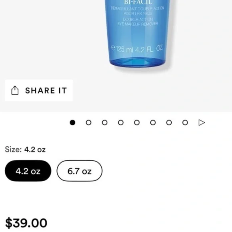Image resolution: width=232 pixels, height=232 pixels.
Task: Choose the 6.7 oz size option
Action: click(80, 171)
